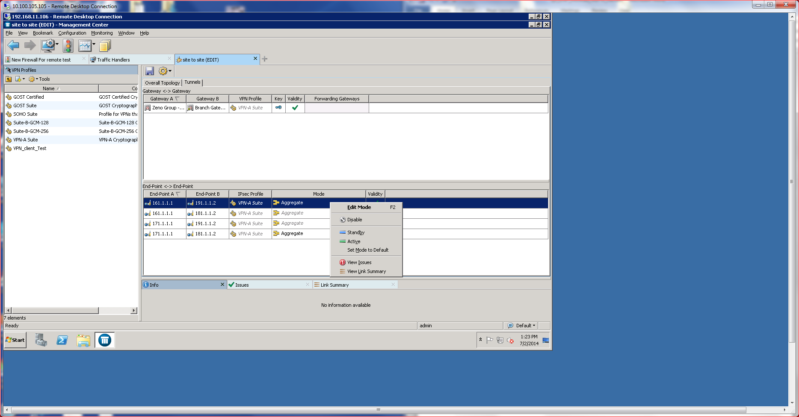Open the Monitoring menu

pos(102,33)
